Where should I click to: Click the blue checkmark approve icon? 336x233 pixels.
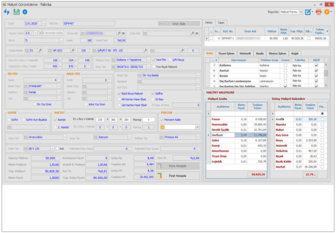coord(25,11)
